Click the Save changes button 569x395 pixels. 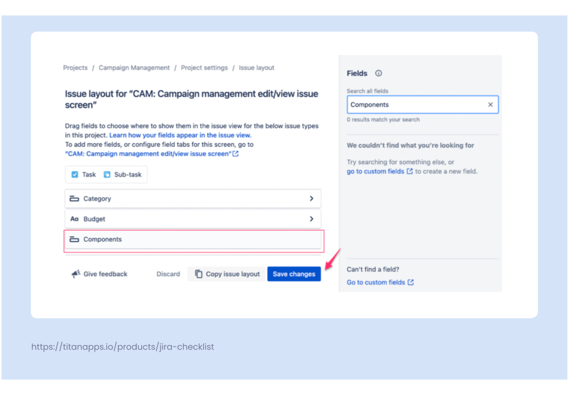(x=294, y=273)
